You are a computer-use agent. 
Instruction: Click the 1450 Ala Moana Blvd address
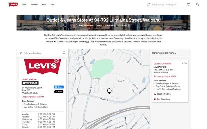coord(163,70)
